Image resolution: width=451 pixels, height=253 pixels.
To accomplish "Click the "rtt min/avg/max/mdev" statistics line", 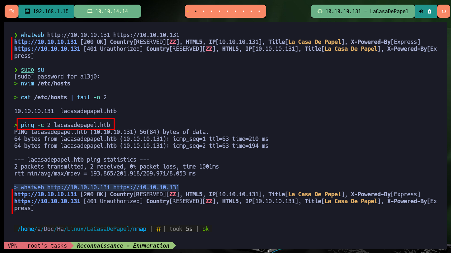I will pos(105,174).
